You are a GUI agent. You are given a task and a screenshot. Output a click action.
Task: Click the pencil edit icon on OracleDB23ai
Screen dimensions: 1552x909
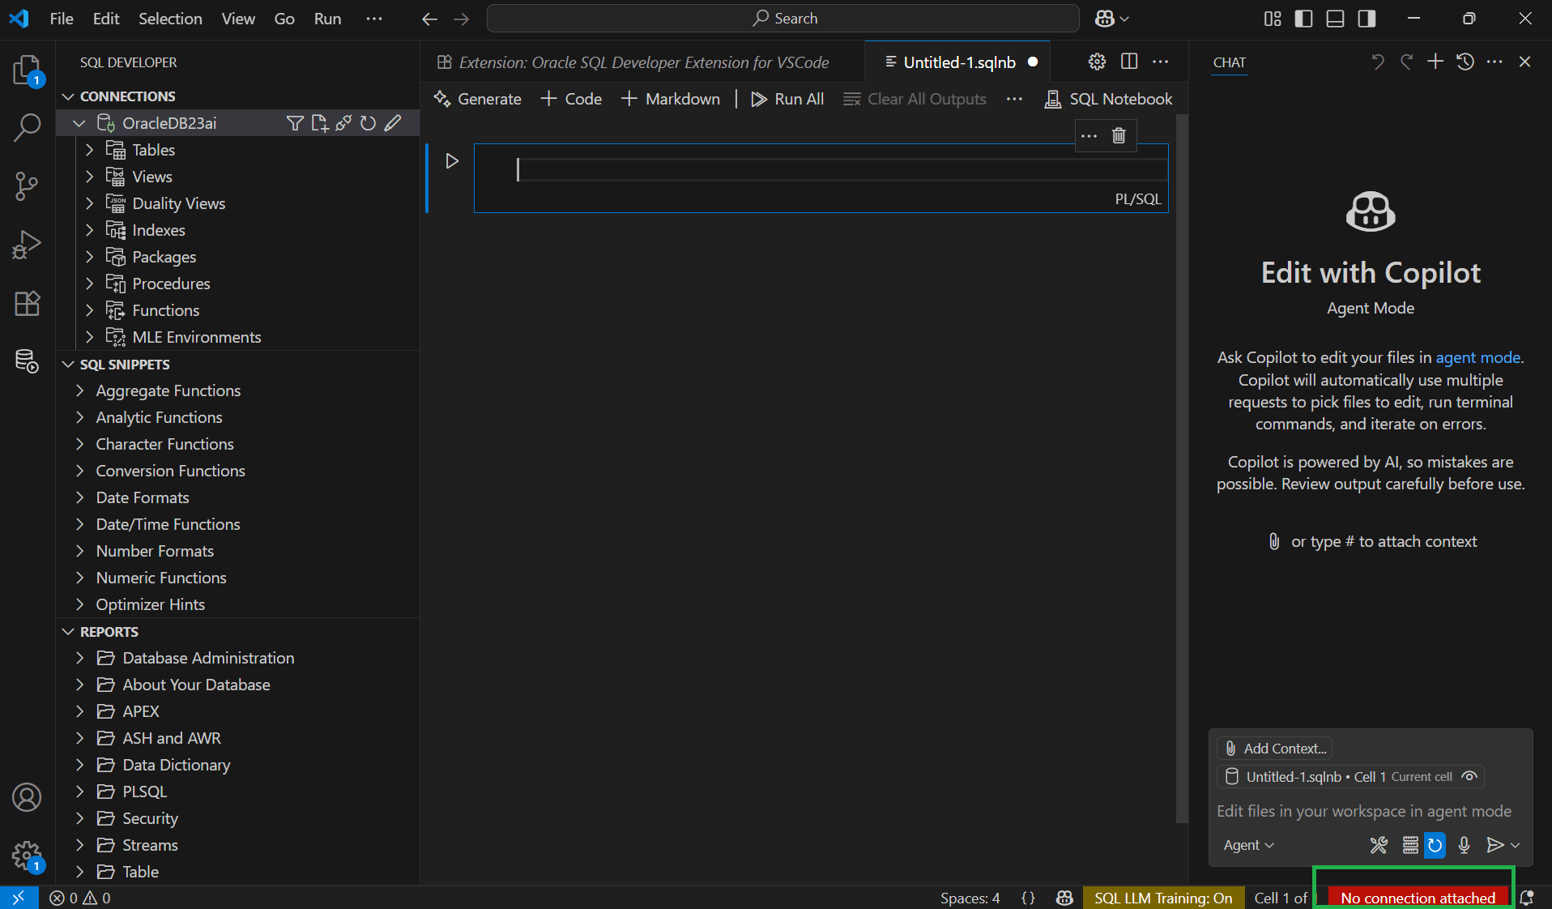click(393, 123)
